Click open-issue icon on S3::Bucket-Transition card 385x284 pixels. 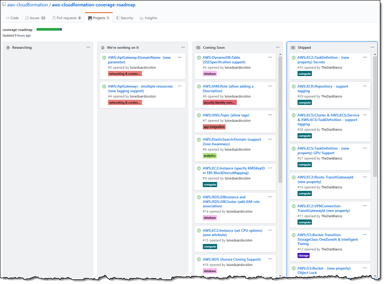294,235
